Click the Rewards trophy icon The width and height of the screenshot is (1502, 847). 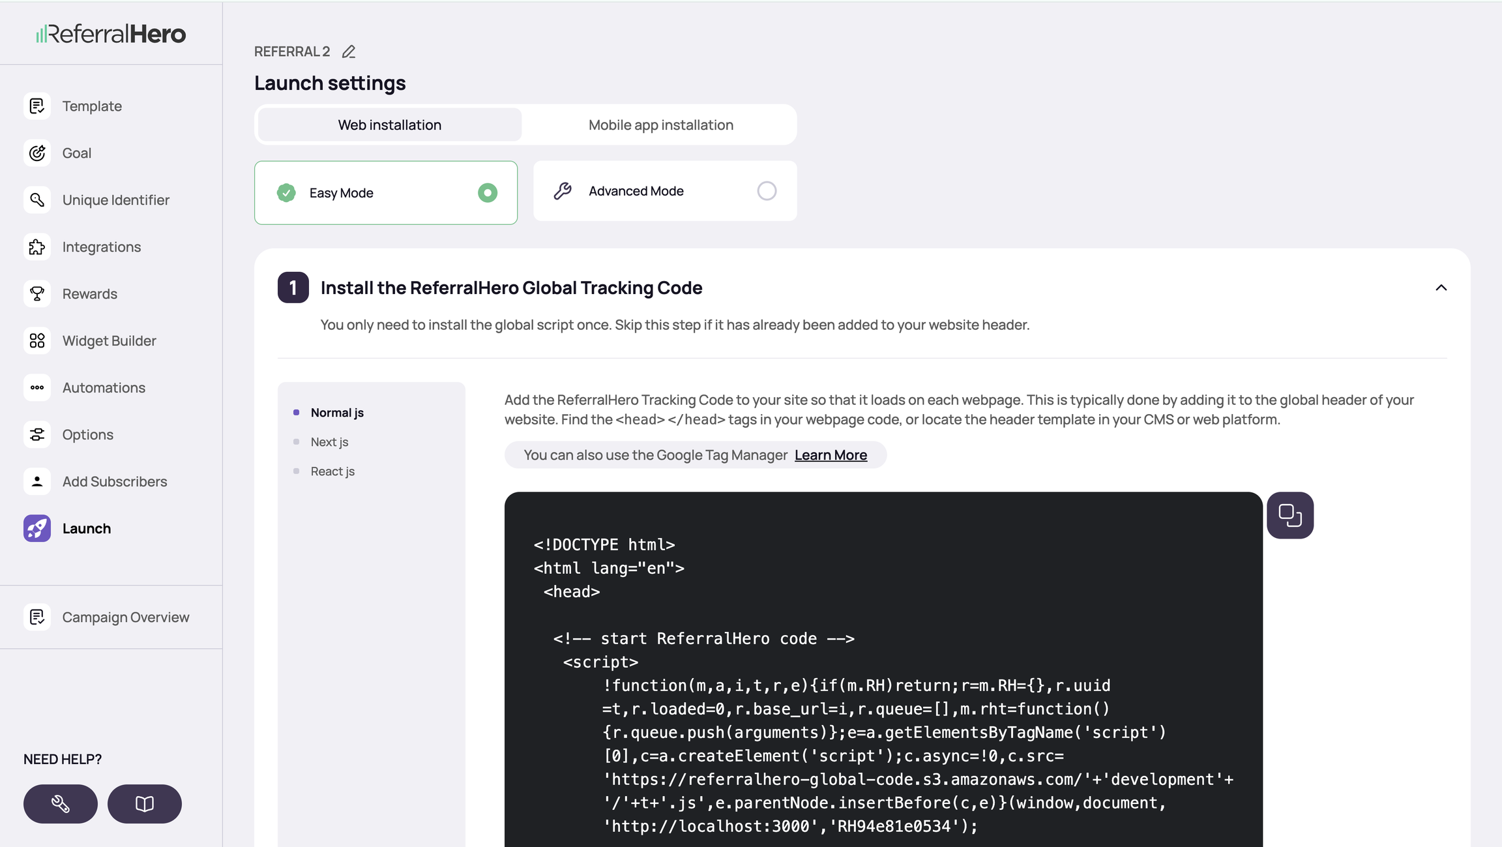pos(37,293)
